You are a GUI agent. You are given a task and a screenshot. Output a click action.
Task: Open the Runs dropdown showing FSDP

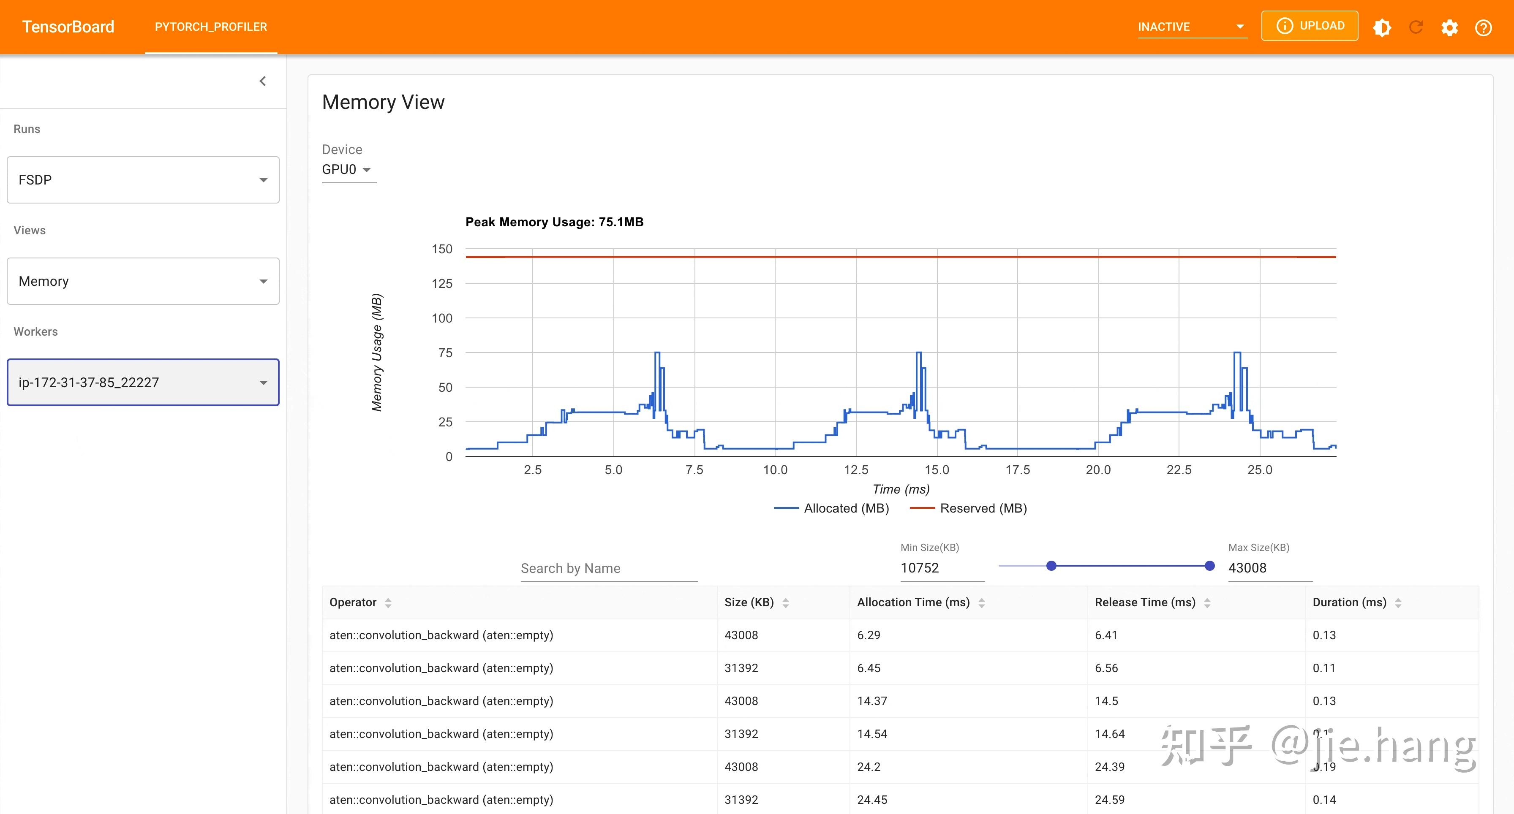(x=143, y=180)
